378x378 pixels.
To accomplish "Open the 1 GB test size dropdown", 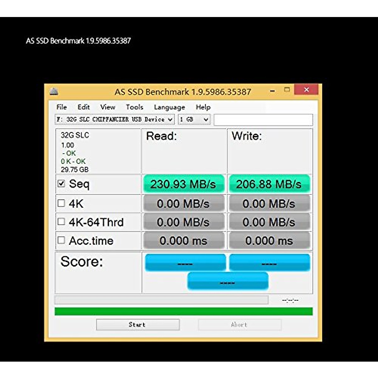I will 206,119.
